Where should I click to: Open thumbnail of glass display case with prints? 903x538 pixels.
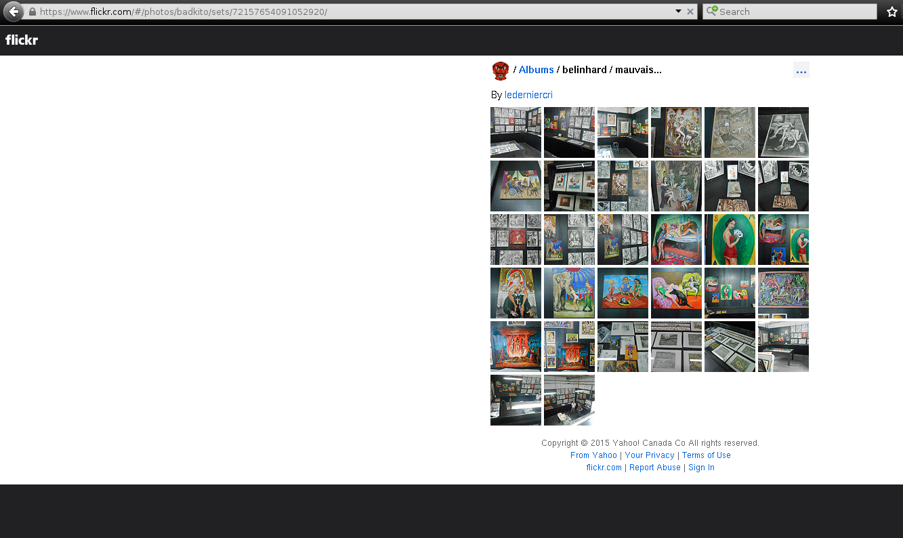[x=730, y=346]
